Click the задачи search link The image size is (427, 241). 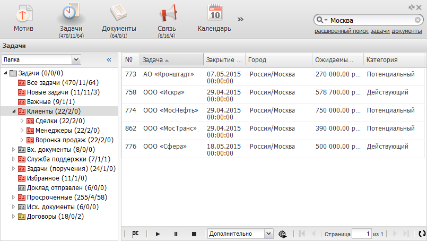[380, 31]
